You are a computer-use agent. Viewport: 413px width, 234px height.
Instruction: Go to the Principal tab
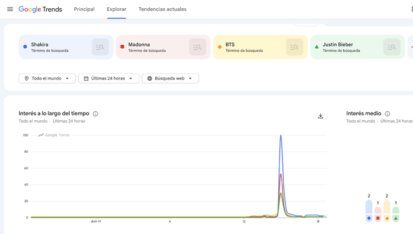[x=84, y=9]
